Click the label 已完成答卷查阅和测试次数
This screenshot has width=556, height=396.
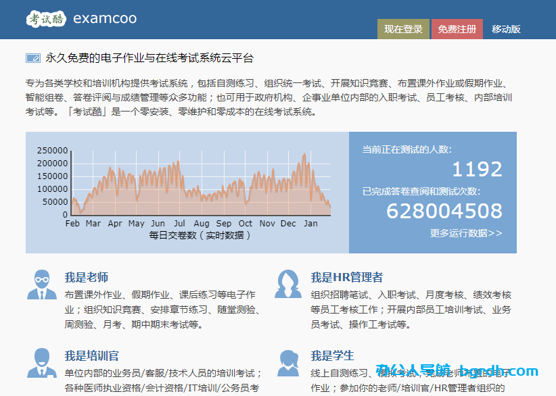pos(421,191)
